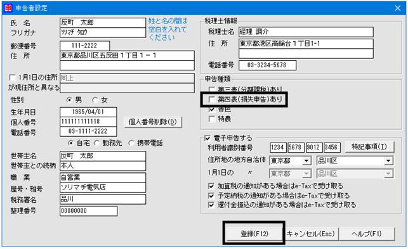Open help with ヘルプ(F1) button
The image size is (408, 249).
click(x=366, y=233)
